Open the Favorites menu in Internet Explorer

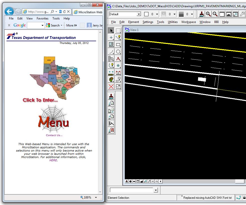point(42,18)
